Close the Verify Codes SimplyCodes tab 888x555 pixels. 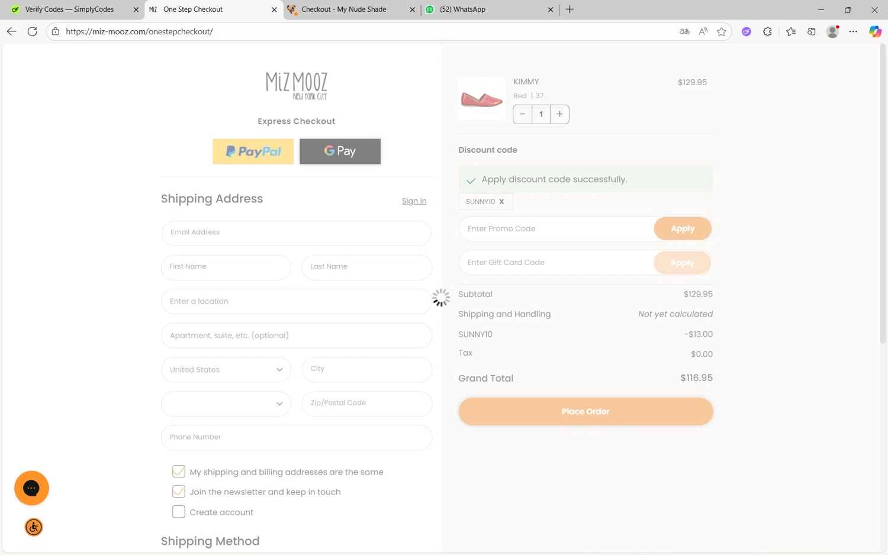pos(136,9)
